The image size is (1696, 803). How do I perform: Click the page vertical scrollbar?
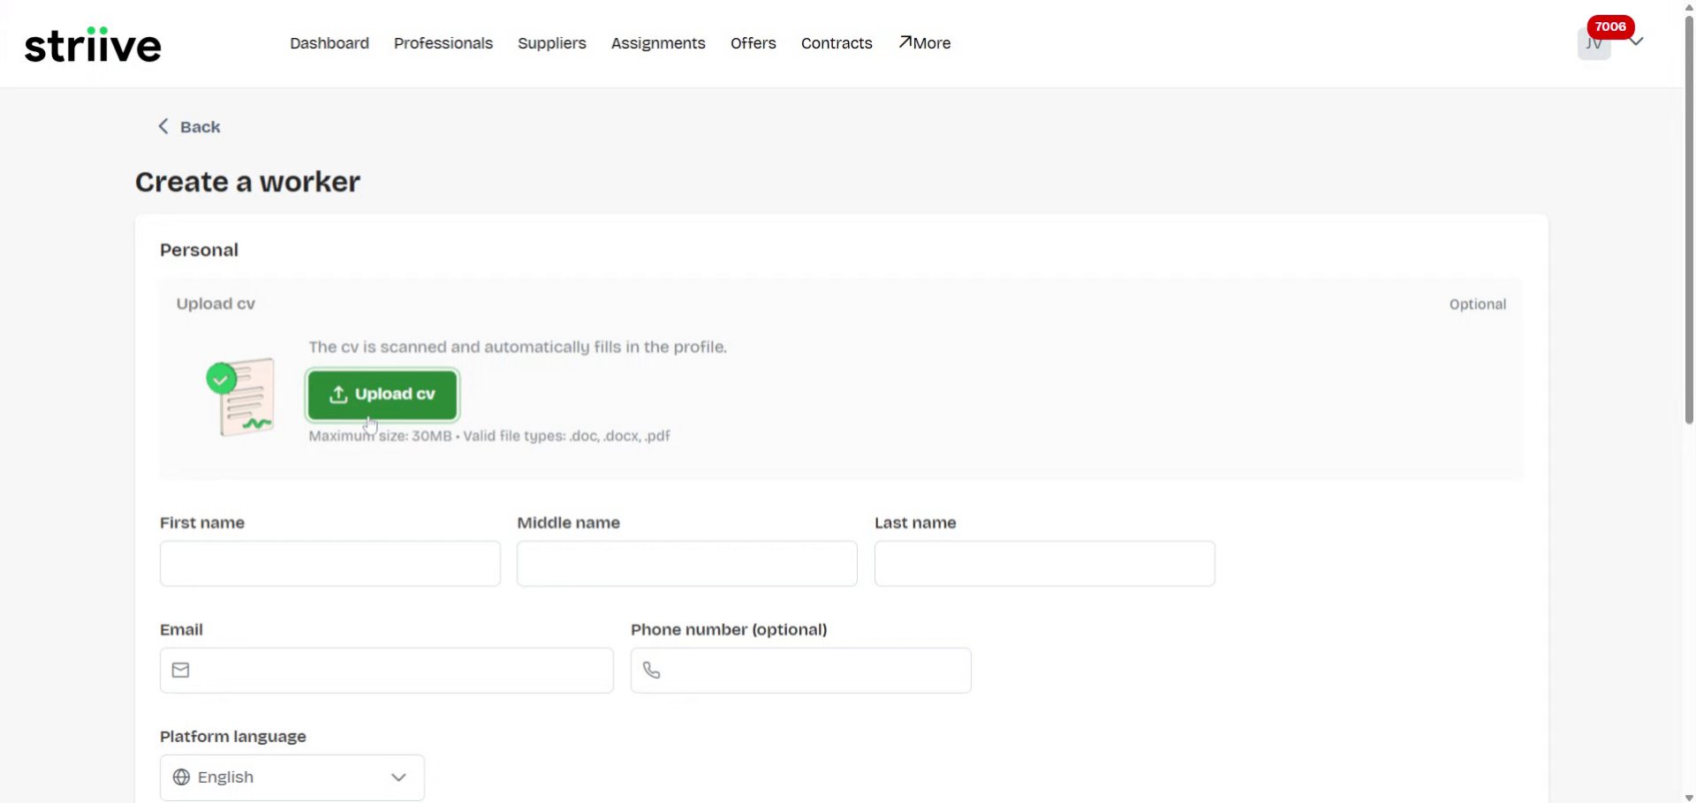[1689, 221]
